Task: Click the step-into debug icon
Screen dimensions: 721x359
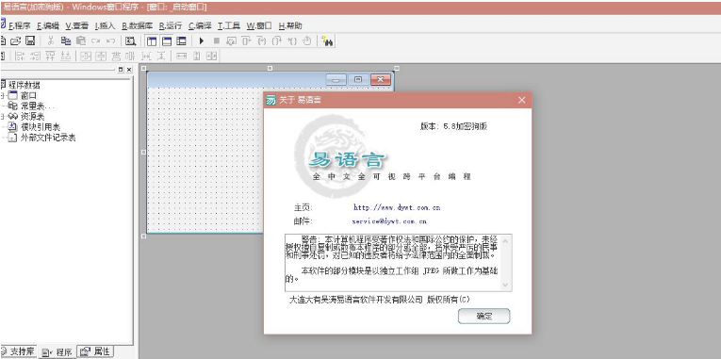Action: click(261, 41)
